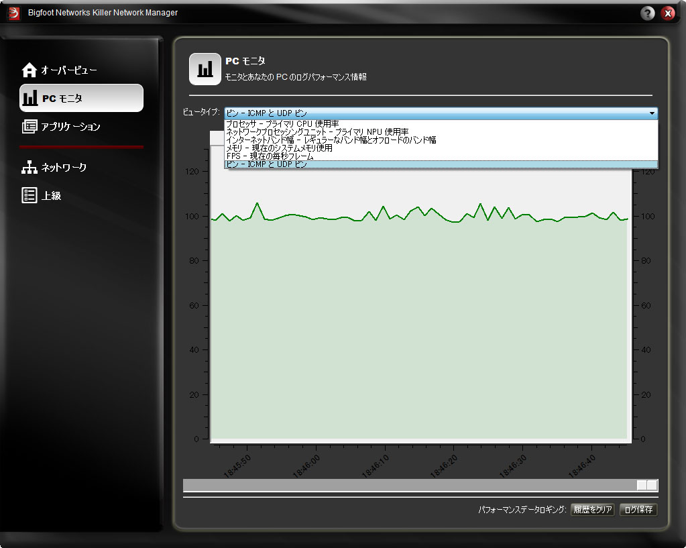The image size is (686, 548).
Task: Close Killer Network Manager with red X
Action: coord(668,13)
